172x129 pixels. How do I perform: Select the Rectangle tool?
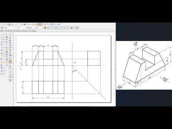coord(2,44)
